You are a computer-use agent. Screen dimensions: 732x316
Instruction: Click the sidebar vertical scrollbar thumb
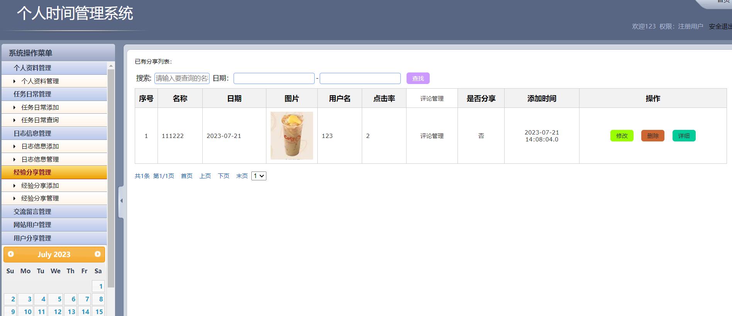pos(111,178)
